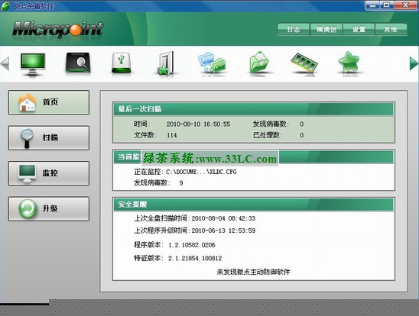
Task: Show more icons with right arrow
Action: click(x=414, y=63)
